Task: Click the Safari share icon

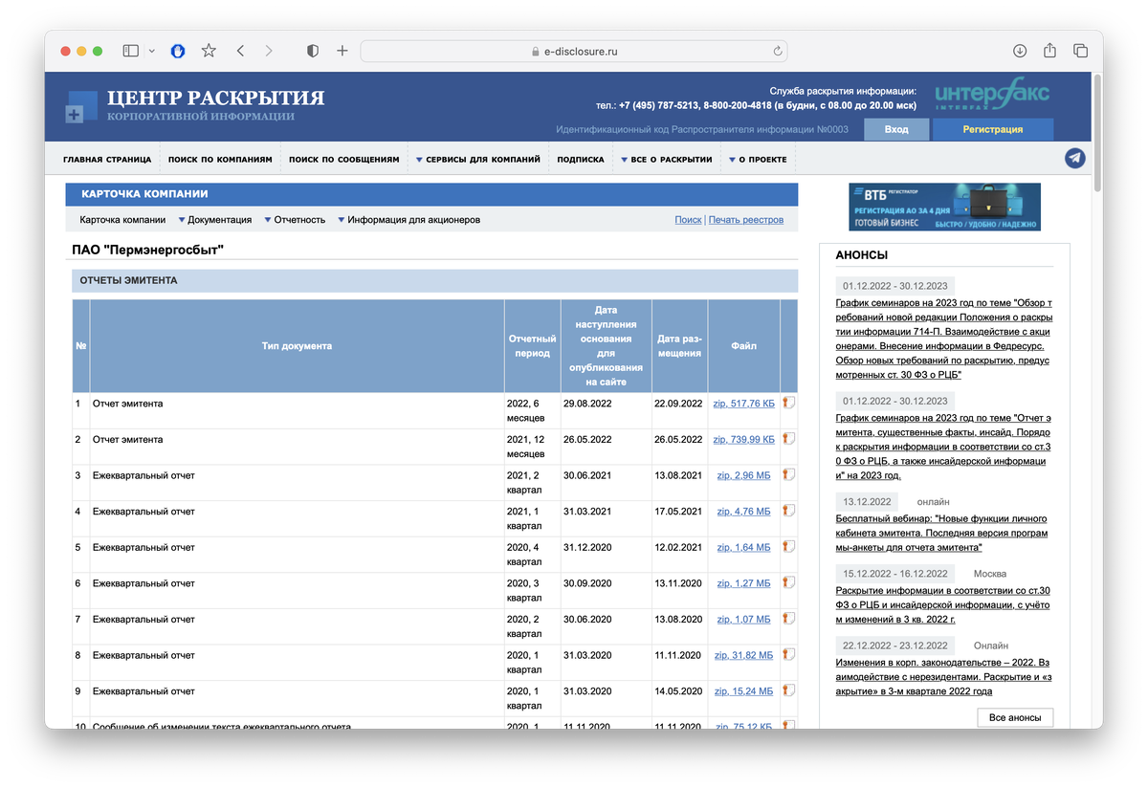Action: point(1050,51)
